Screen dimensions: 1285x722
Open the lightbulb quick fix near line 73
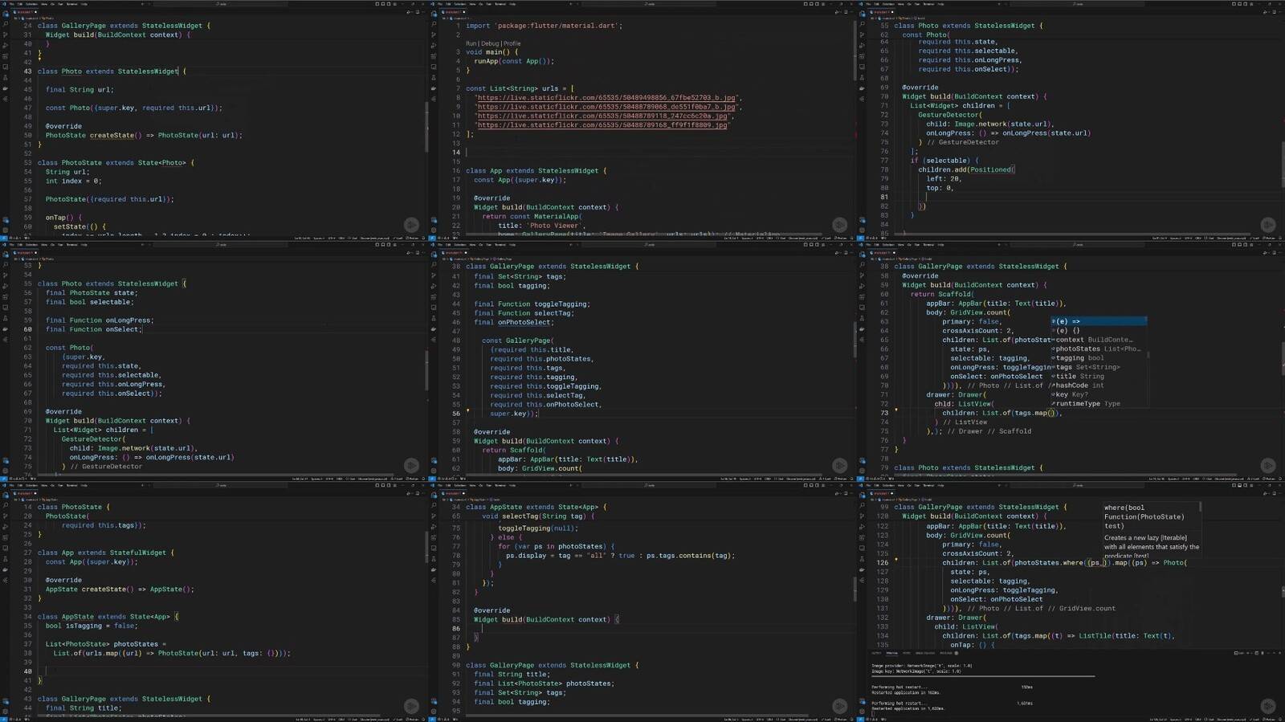896,410
